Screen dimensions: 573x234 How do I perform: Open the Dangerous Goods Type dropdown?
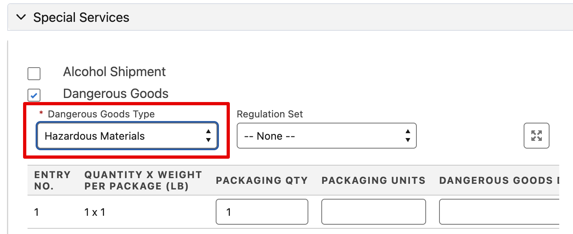127,136
